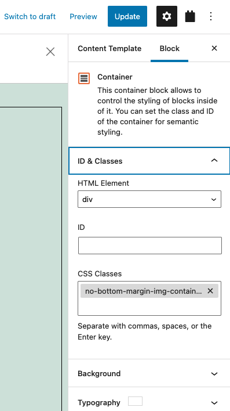Dismiss the left panel with the large X
This screenshot has height=411, width=230.
50,52
